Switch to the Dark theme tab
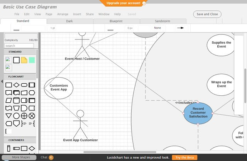 pyautogui.click(x=69, y=21)
